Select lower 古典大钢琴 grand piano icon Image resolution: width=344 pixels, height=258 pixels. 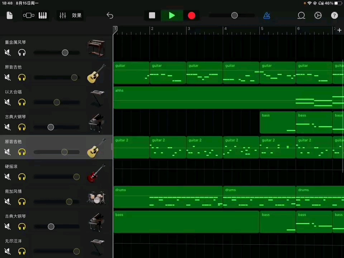(x=96, y=223)
